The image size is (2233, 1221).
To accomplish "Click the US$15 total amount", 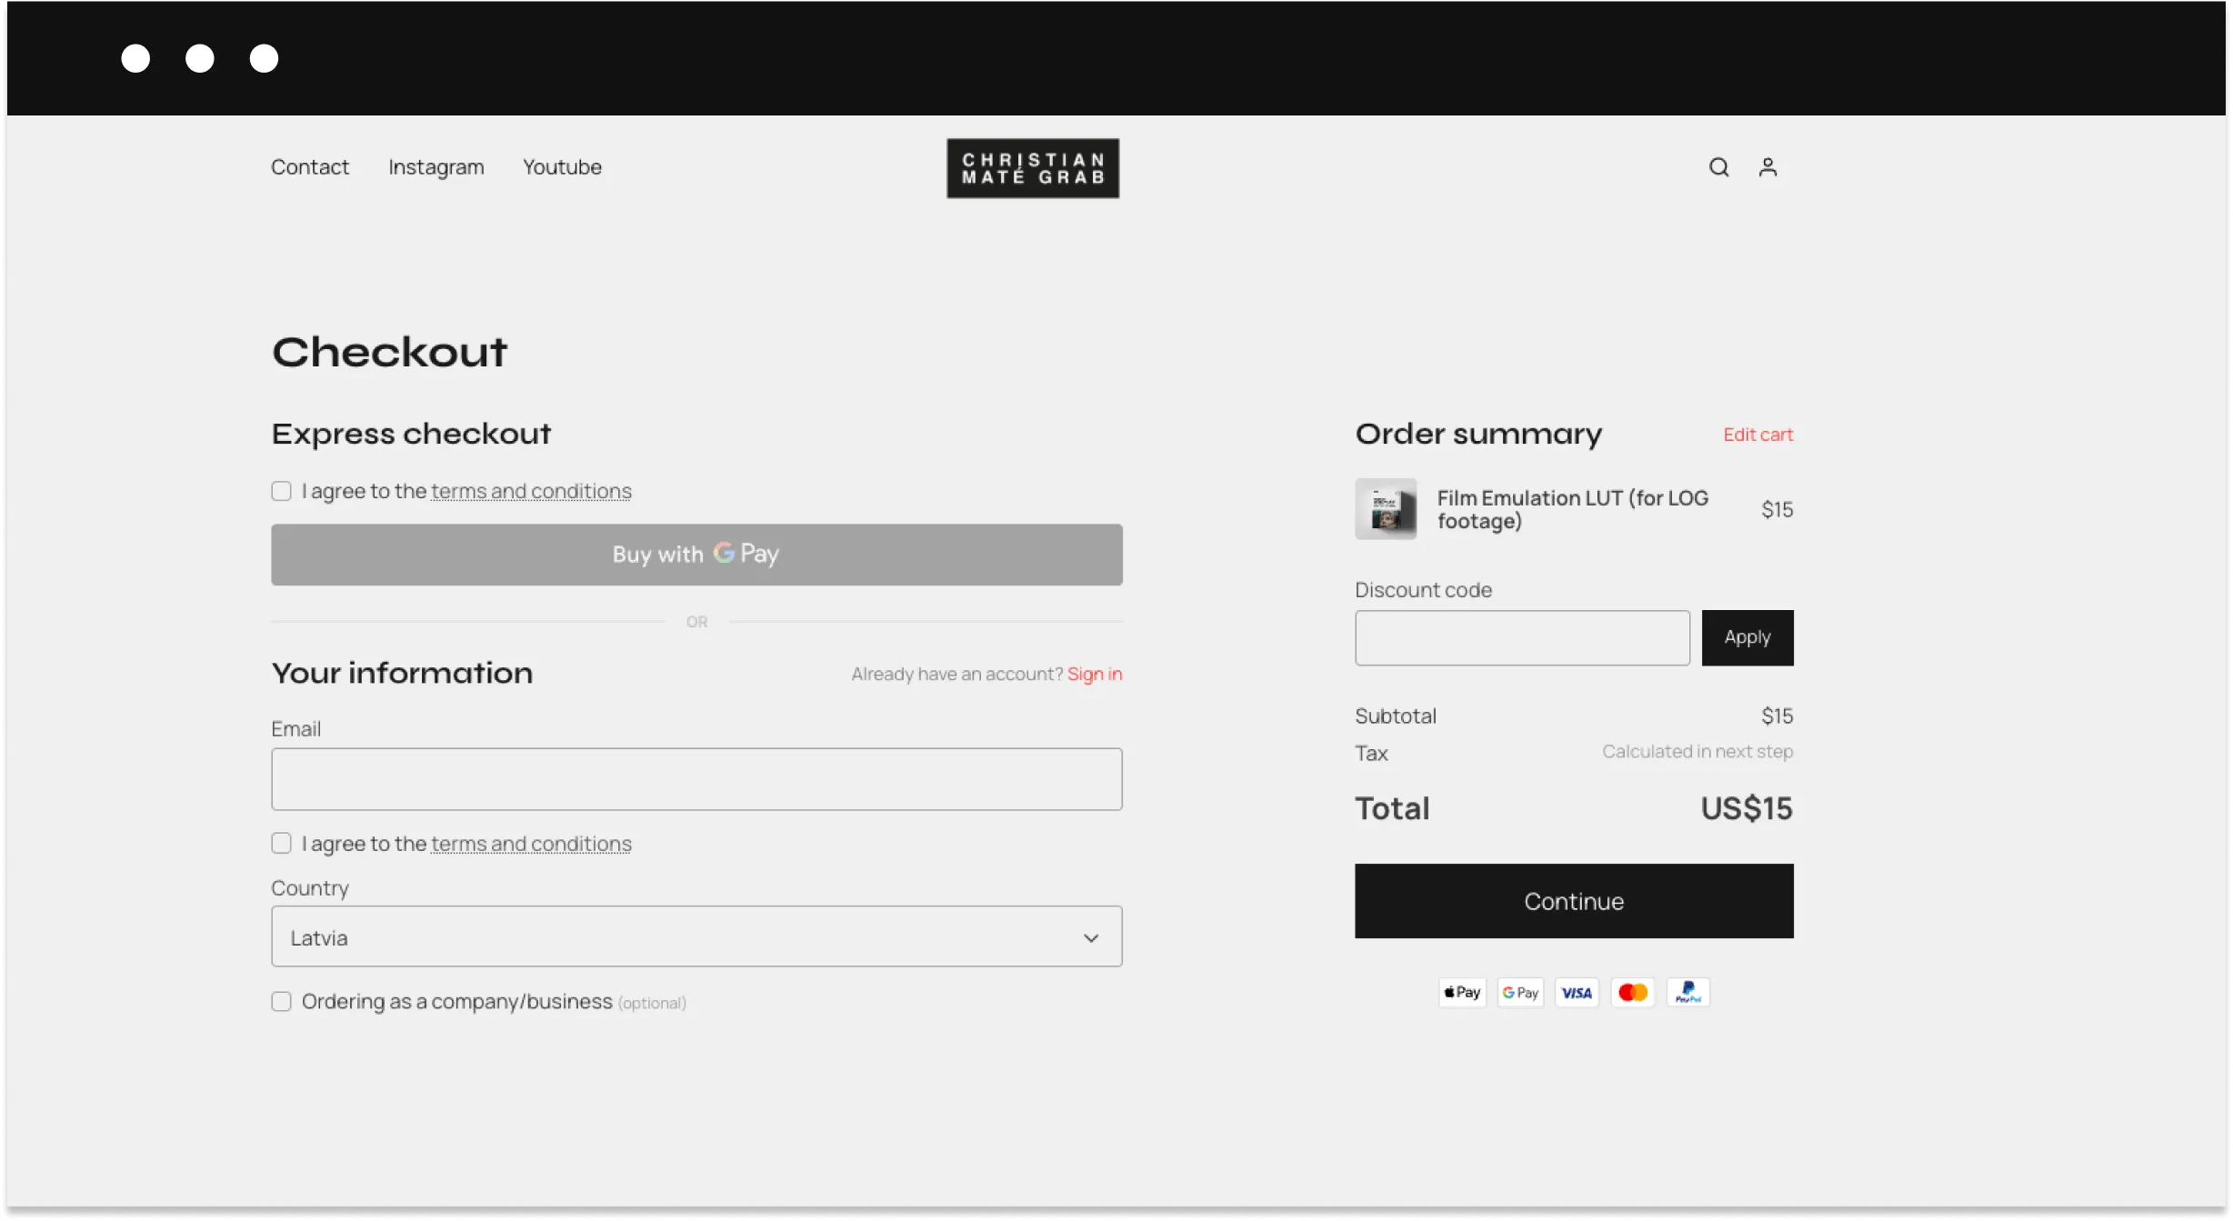I will pyautogui.click(x=1747, y=808).
